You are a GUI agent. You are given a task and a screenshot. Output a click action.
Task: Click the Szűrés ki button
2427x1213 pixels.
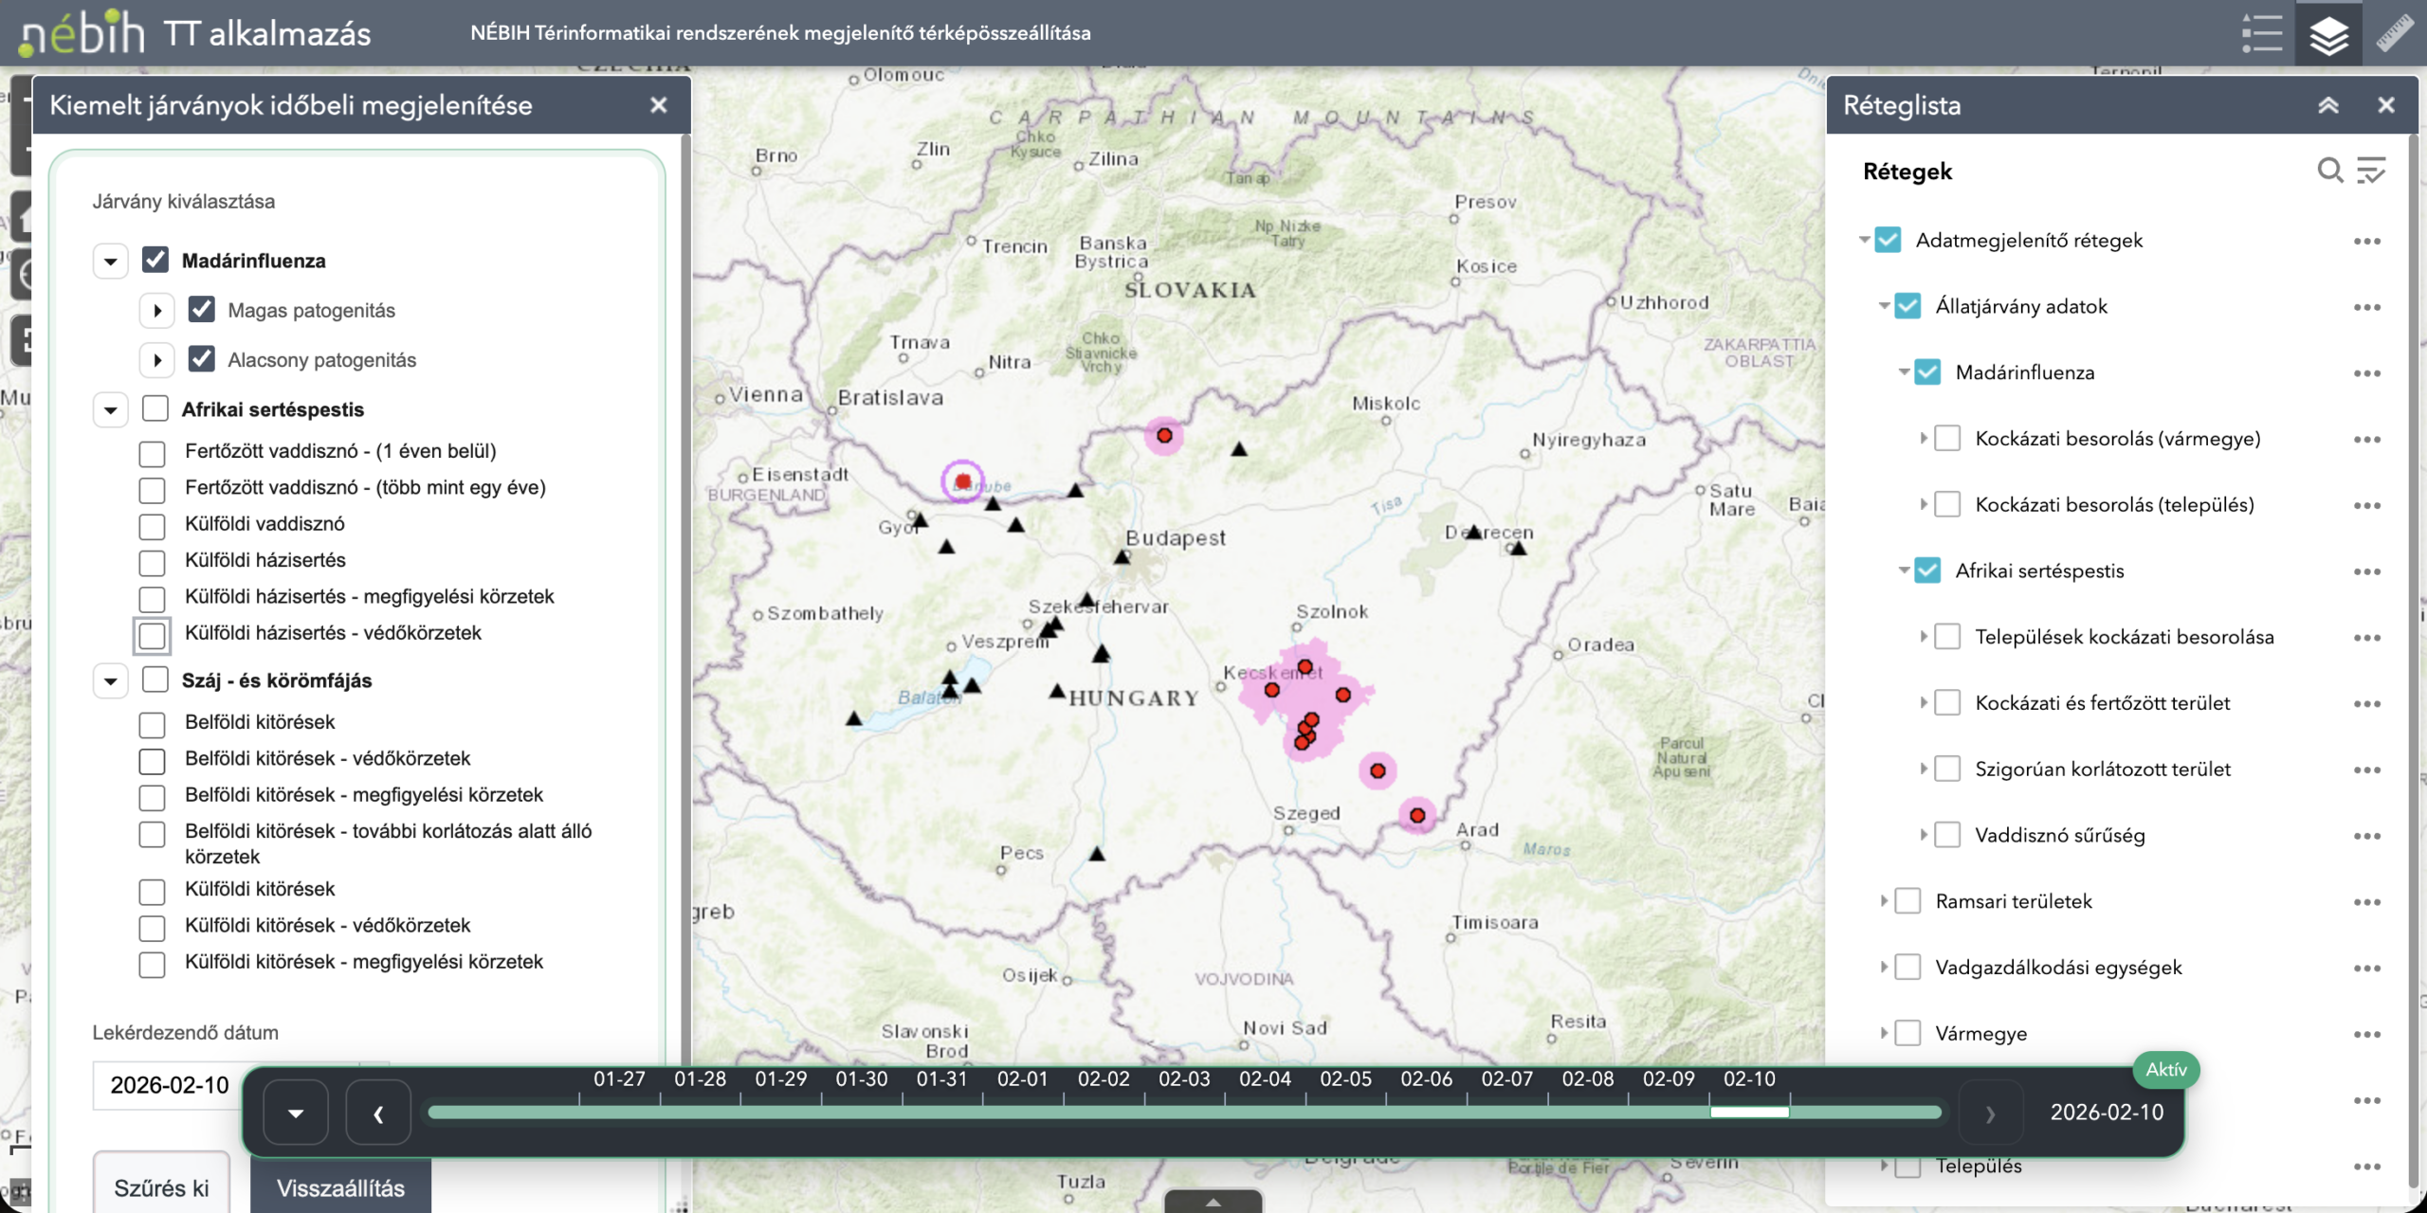click(161, 1187)
